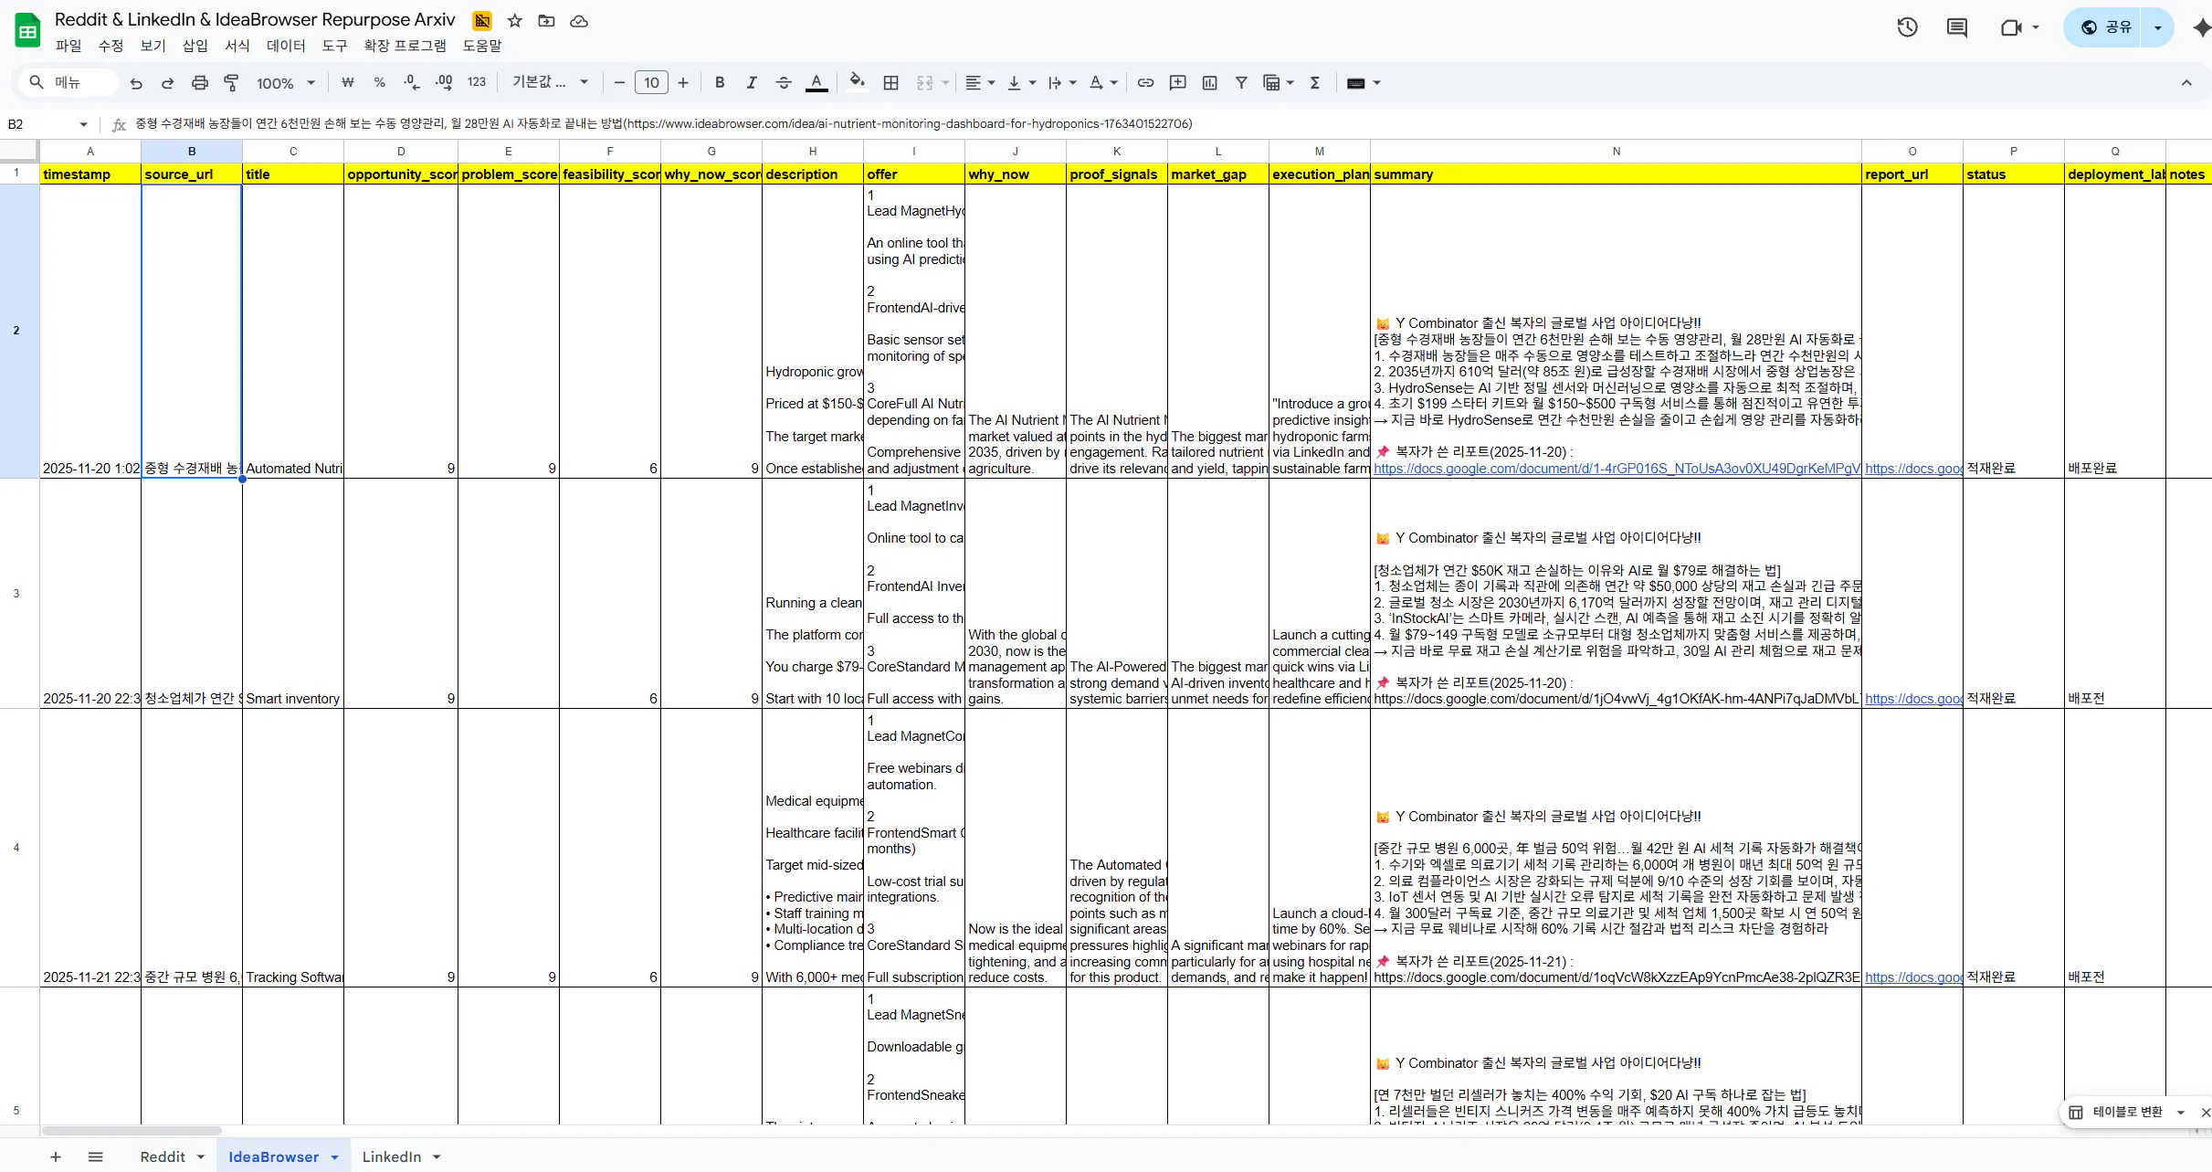Open the Gemini sparkle assistant

pos(2202,27)
